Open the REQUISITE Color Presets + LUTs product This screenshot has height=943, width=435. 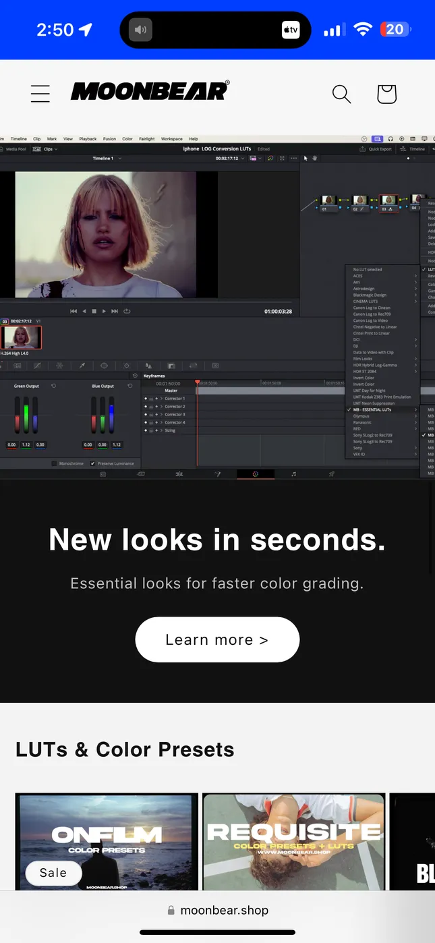coord(294,841)
